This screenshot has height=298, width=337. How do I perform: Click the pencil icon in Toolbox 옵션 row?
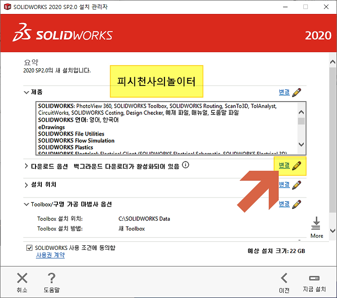[297, 204]
